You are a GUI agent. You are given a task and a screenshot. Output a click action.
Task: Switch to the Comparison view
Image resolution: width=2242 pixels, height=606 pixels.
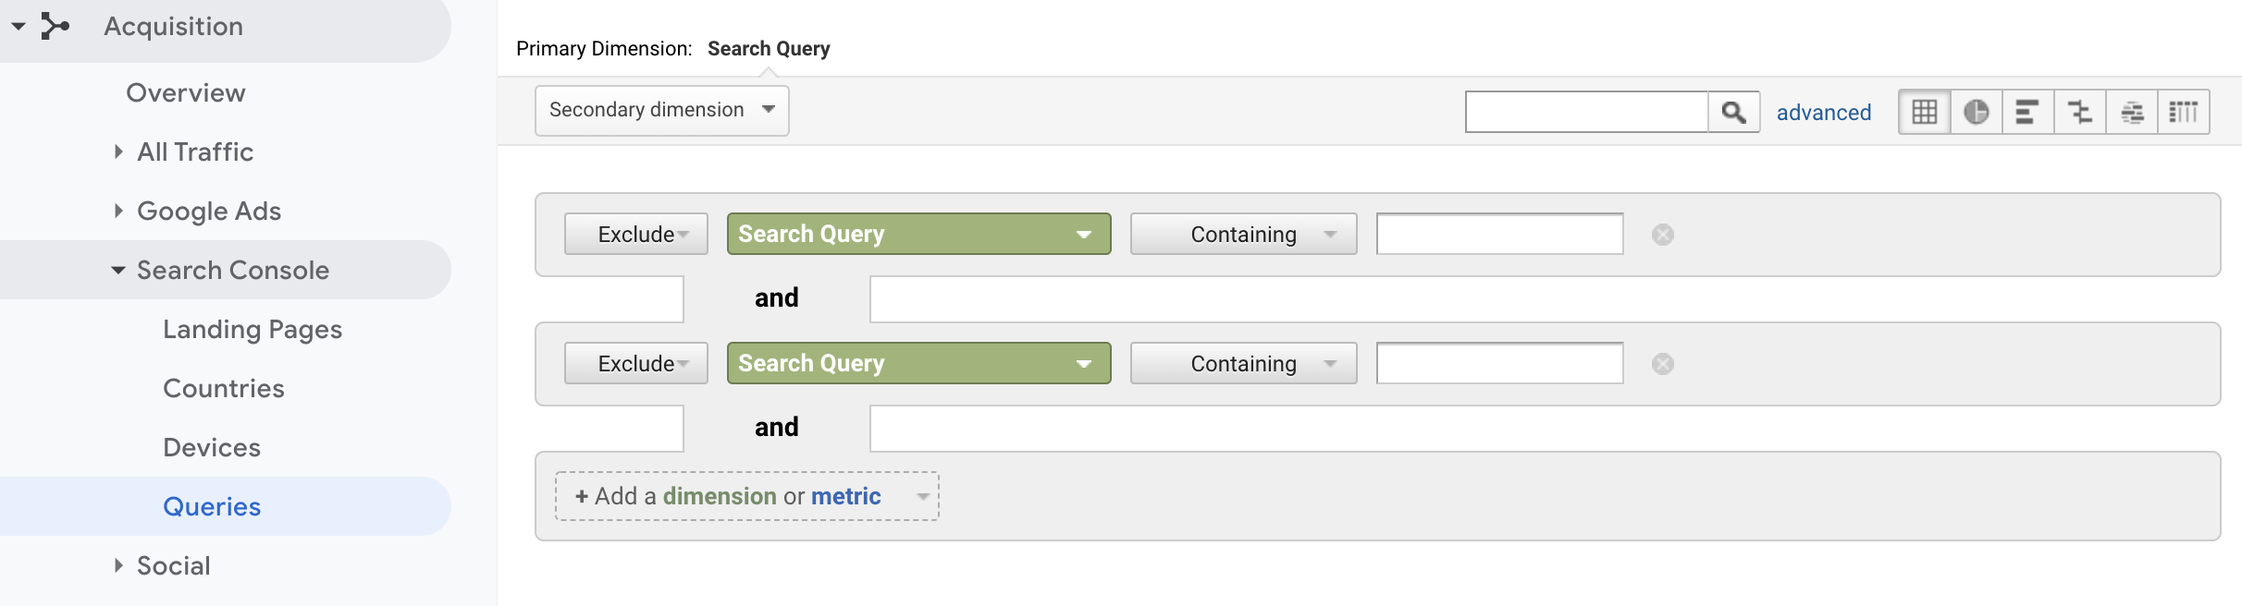point(2080,111)
